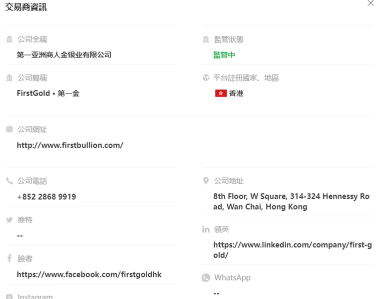Click the 領英 label
Screen dimensions: 378x299
221,229
